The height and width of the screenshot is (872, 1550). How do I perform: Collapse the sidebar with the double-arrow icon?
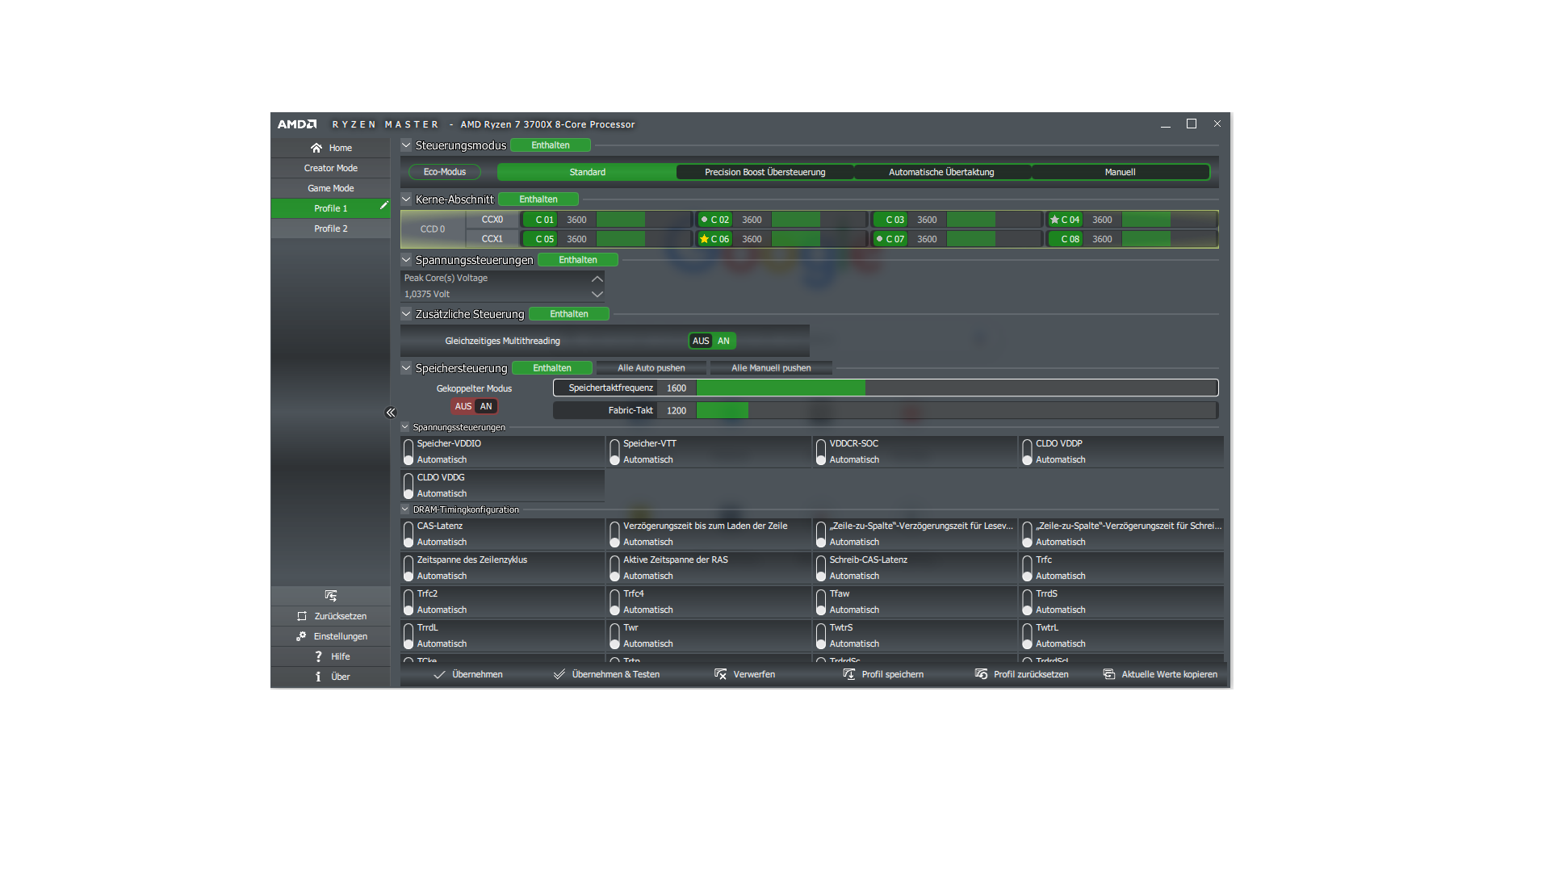[x=391, y=413]
